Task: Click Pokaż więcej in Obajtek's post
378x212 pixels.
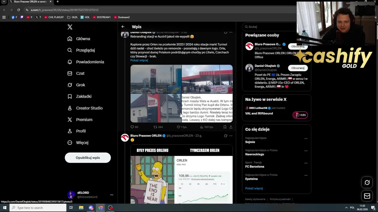Action: 139,60
